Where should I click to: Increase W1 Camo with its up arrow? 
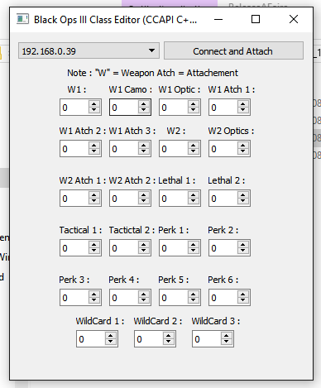pos(144,104)
